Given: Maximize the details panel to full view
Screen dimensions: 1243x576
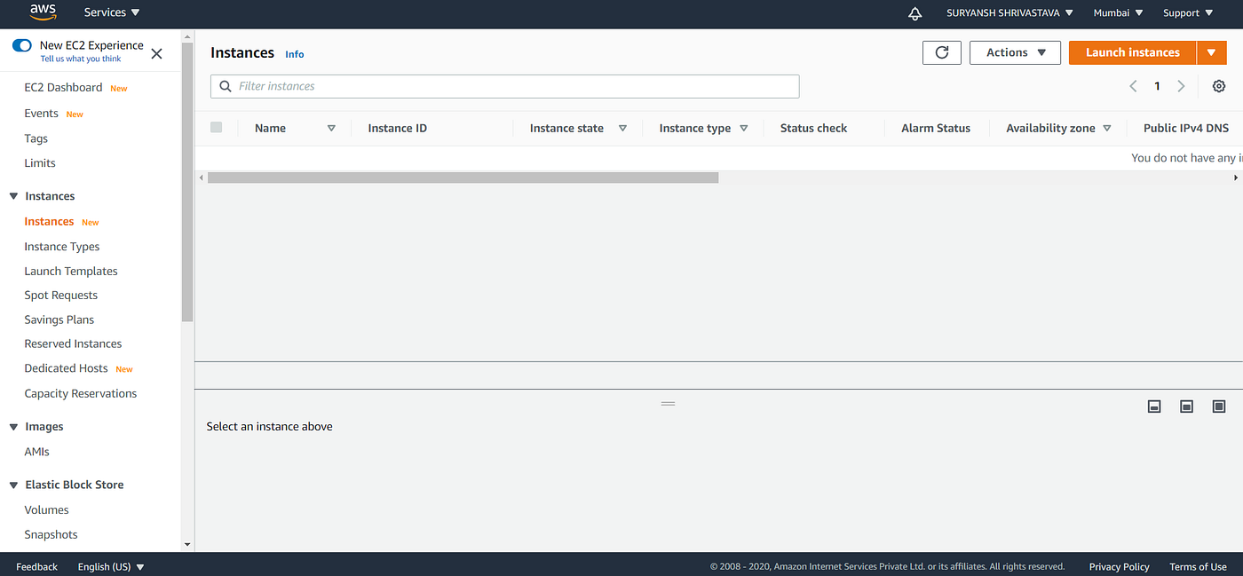Looking at the screenshot, I should click(1219, 406).
